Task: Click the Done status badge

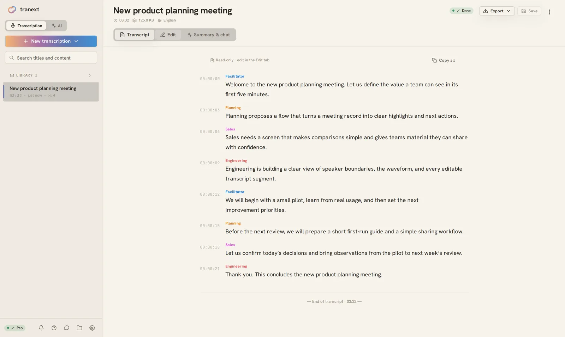Action: pos(462,11)
